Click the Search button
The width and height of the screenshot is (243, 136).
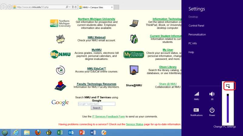click(97, 108)
